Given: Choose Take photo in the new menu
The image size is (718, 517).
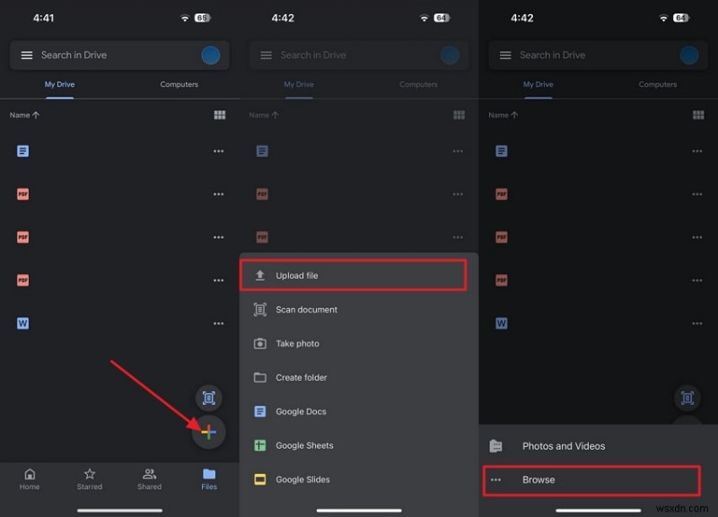Looking at the screenshot, I should tap(359, 343).
